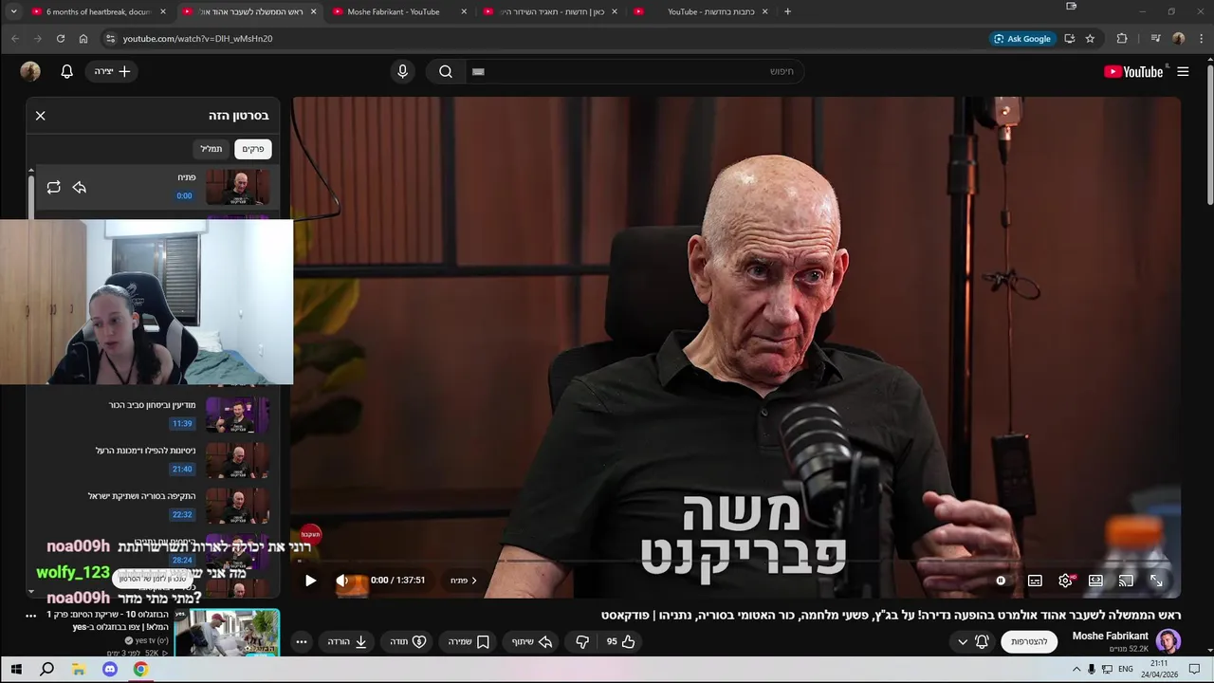Run search with the magnifier icon
The image size is (1214, 683).
coord(446,71)
